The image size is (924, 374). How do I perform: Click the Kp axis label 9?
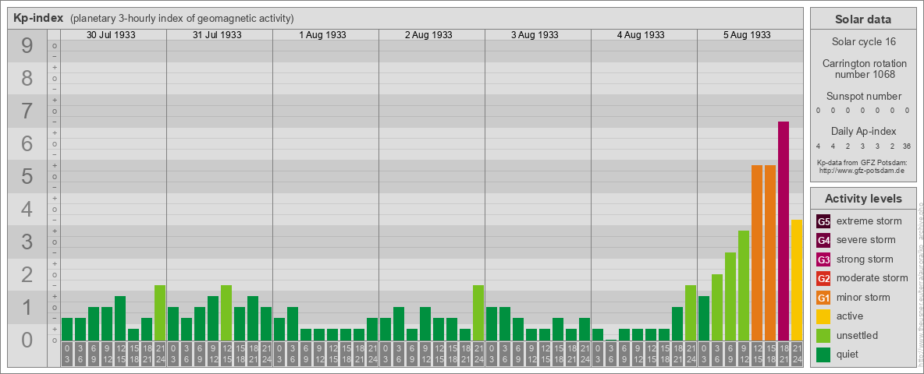click(x=27, y=46)
